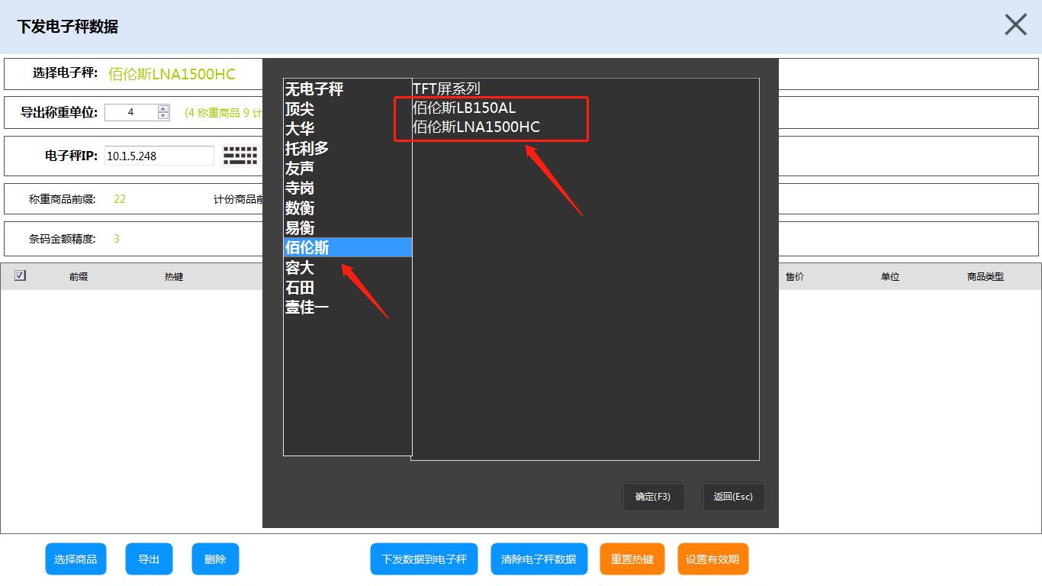Select model 佰伦斯LB150AL
1042x586 pixels.
coord(464,108)
